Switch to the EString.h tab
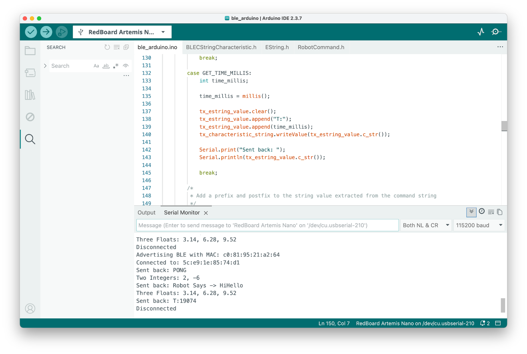 click(277, 47)
